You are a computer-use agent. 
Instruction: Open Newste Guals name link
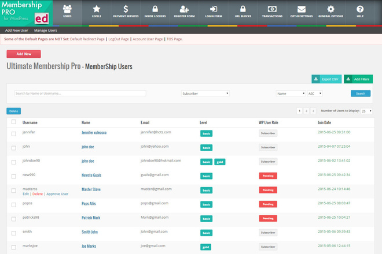[91, 175]
